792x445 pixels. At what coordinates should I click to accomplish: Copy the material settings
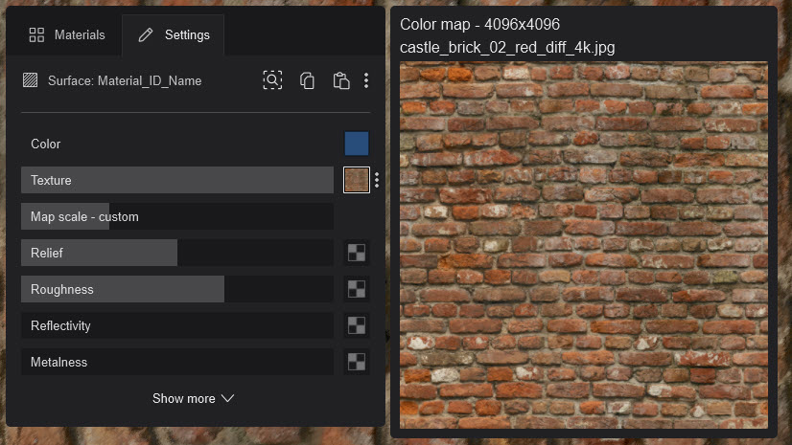click(307, 80)
